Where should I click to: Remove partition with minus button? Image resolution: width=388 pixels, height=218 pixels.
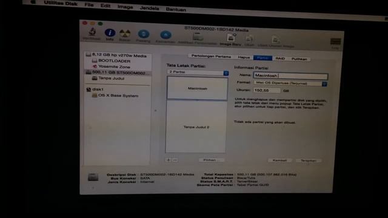(x=175, y=160)
